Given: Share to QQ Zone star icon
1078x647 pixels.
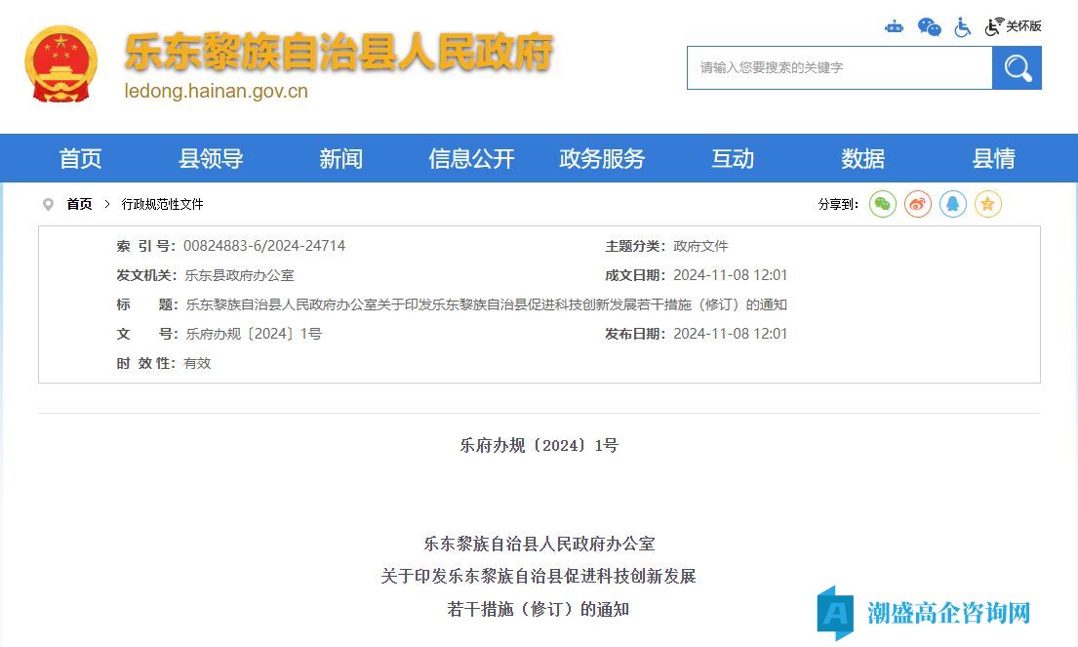Looking at the screenshot, I should (x=988, y=204).
